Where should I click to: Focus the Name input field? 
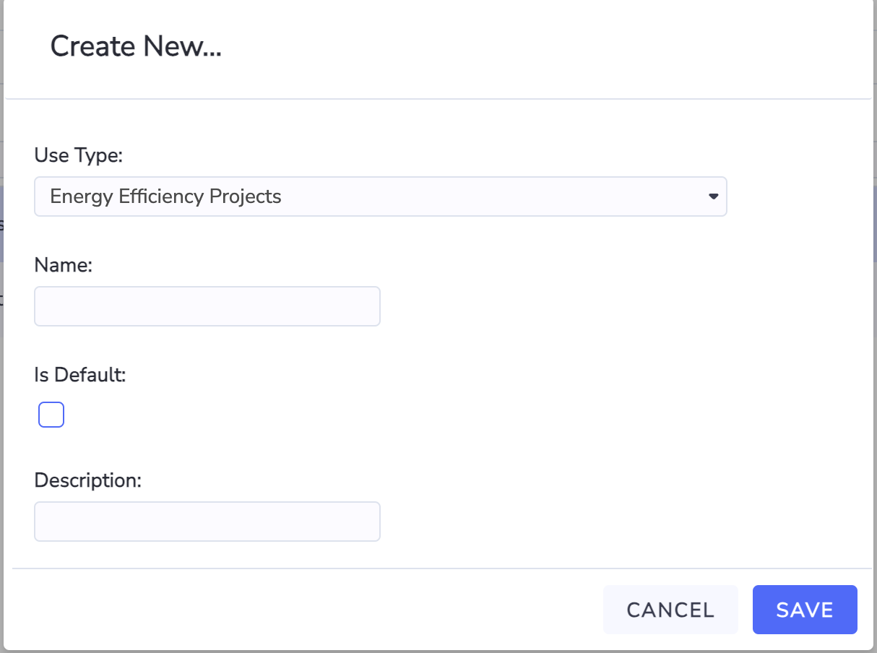pyautogui.click(x=207, y=306)
